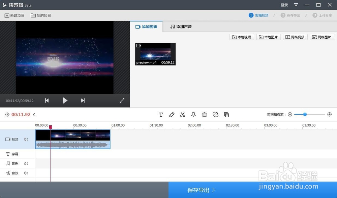Expand preview to fullscreen
Image resolution: width=337 pixels, height=198 pixels.
point(122,101)
